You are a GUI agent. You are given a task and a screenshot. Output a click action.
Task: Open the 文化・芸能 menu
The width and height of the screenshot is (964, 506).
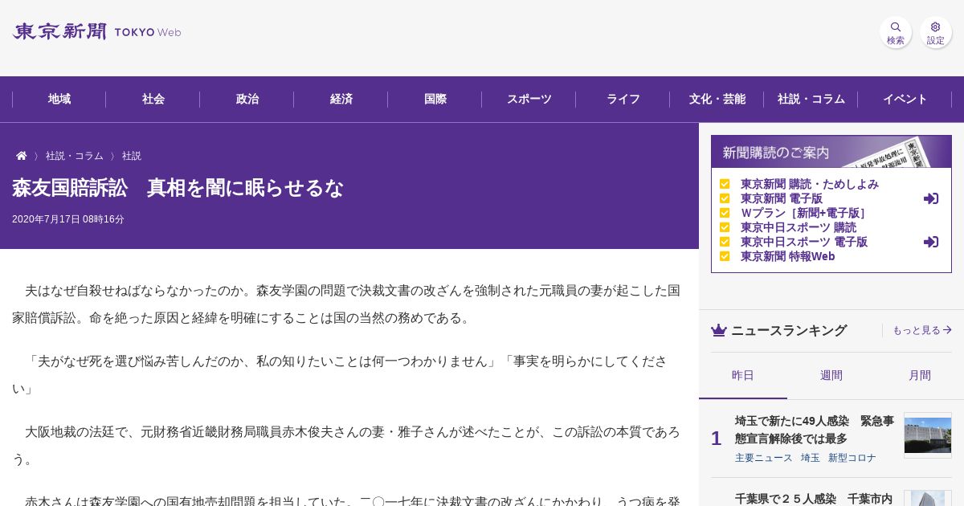point(717,99)
